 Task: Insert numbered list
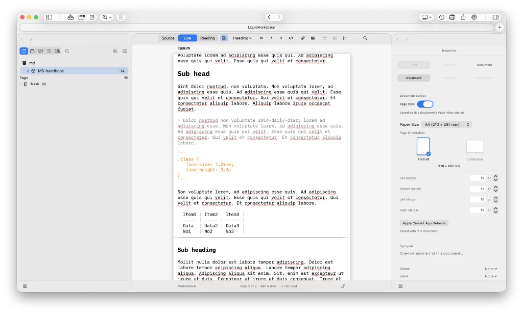point(335,38)
